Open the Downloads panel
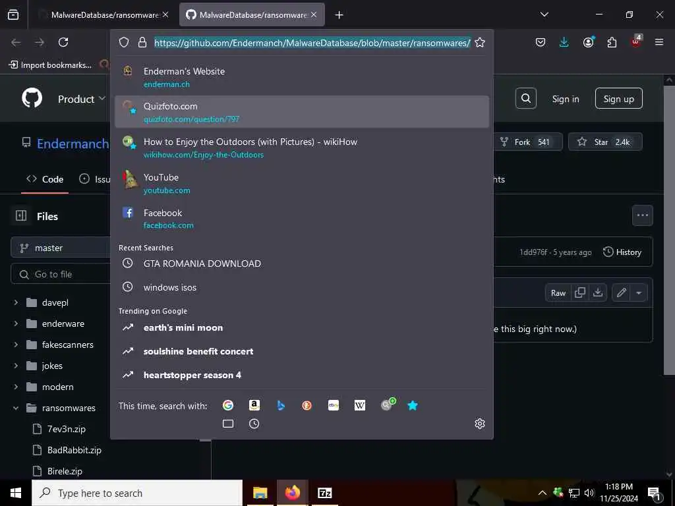This screenshot has width=675, height=506. (564, 42)
